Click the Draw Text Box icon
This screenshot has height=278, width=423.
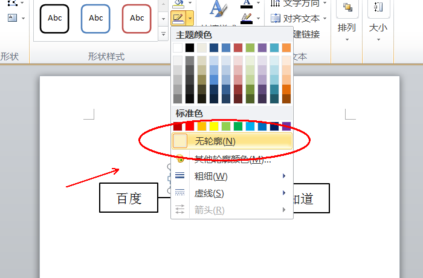click(x=13, y=18)
